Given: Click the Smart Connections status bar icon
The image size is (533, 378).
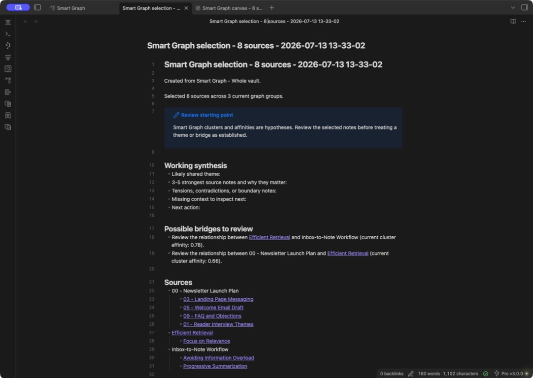Looking at the screenshot, I should tap(496, 374).
